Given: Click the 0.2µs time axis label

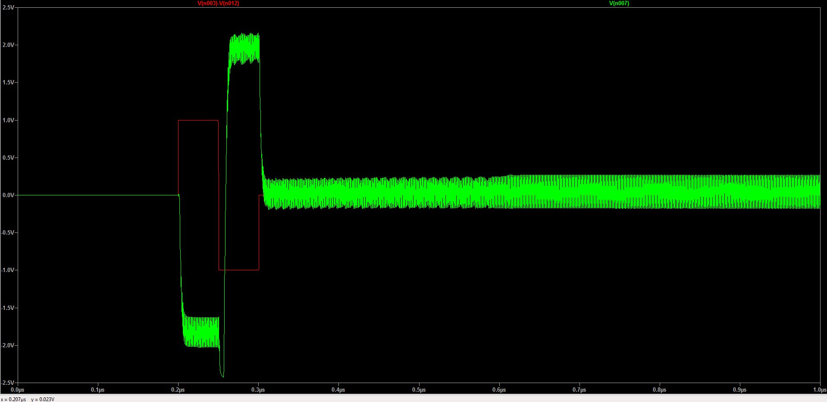Looking at the screenshot, I should tap(178, 390).
